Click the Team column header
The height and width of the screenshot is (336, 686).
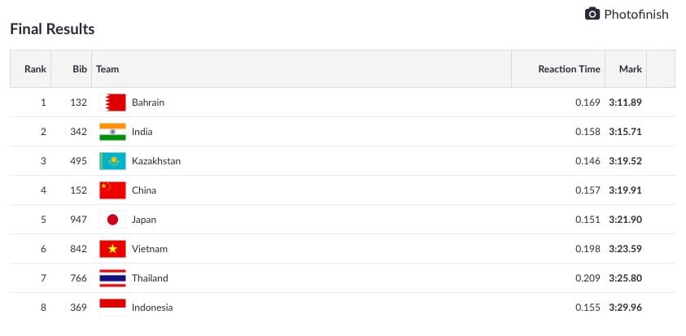[107, 69]
